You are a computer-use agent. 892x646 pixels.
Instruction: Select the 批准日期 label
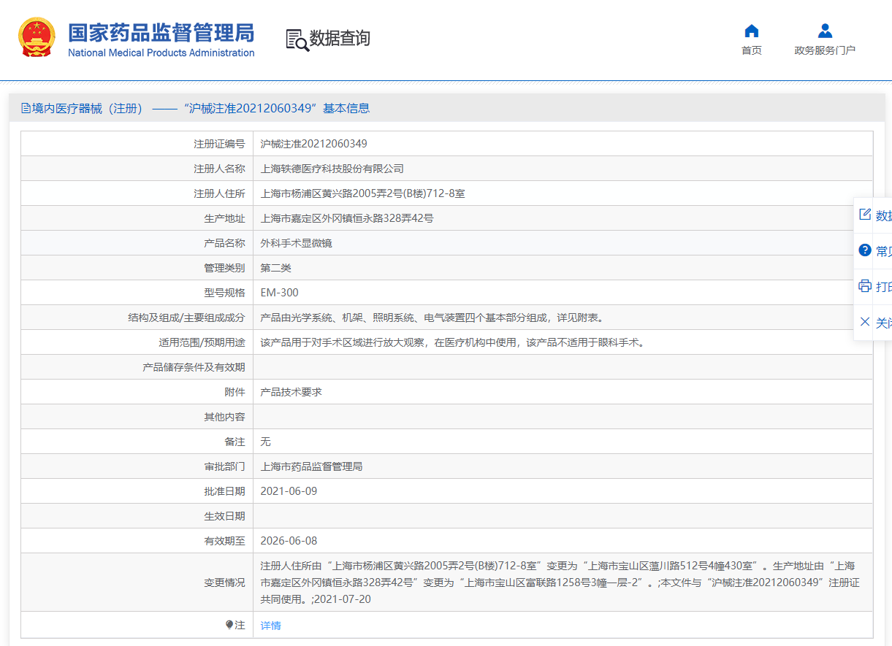(x=224, y=491)
